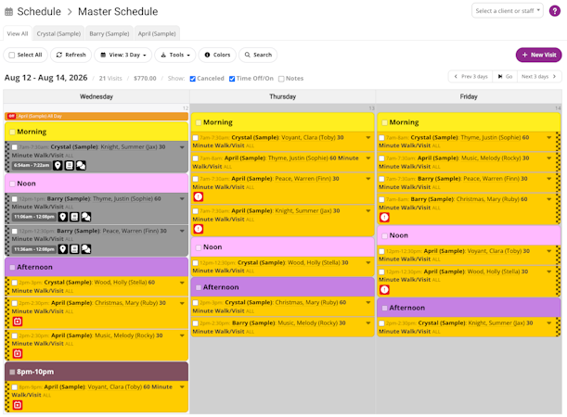Image resolution: width=567 pixels, height=417 pixels.
Task: Enable the Notes show filter
Action: pyautogui.click(x=281, y=79)
